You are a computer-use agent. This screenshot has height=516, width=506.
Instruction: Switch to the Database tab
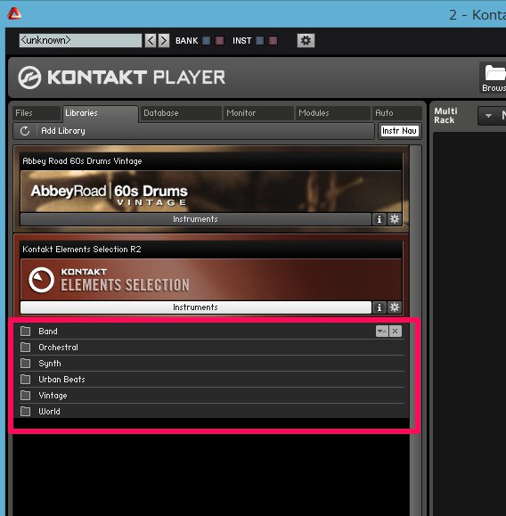click(x=181, y=113)
